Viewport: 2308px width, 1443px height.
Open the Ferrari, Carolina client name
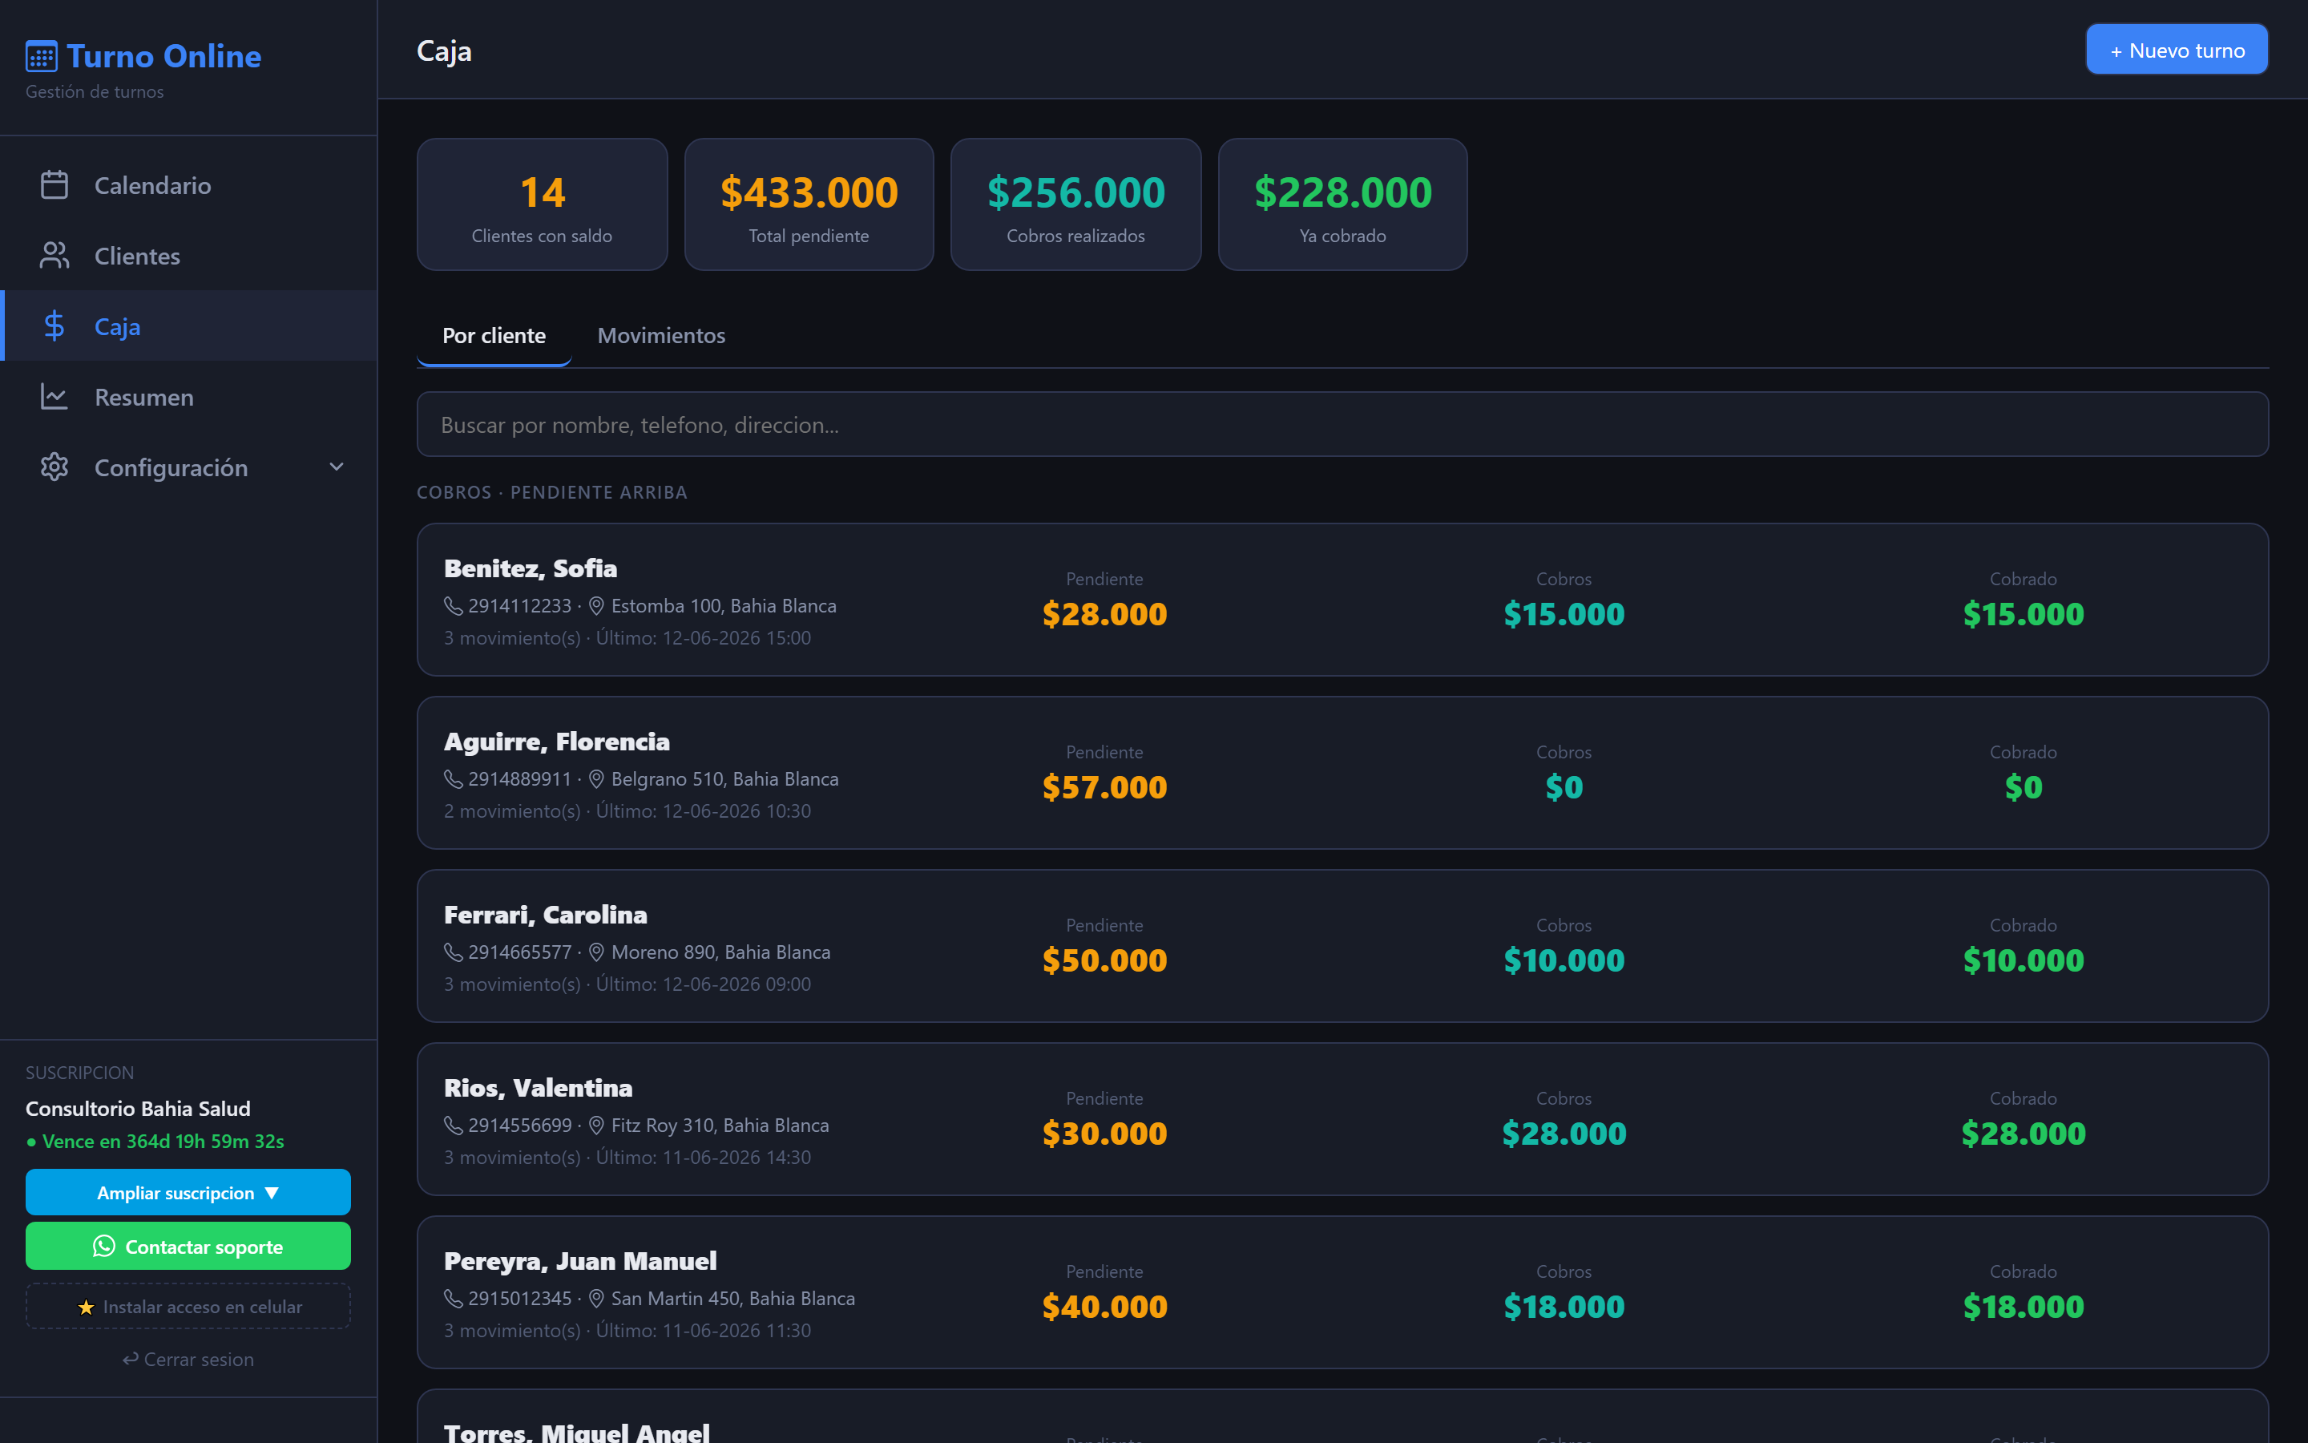pyautogui.click(x=546, y=914)
